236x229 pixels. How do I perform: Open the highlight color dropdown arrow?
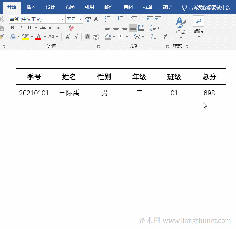pyautogui.click(x=32, y=37)
